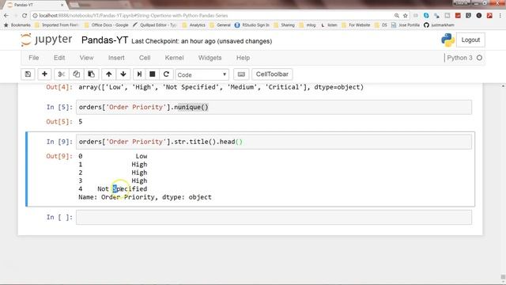Reload the browser page
The image size is (506, 285).
click(x=25, y=16)
